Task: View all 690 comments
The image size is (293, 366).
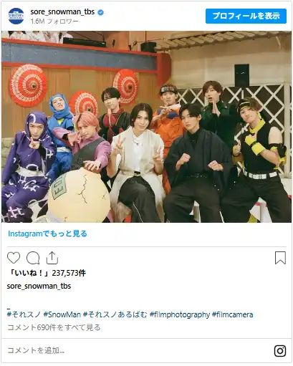Action: click(54, 327)
